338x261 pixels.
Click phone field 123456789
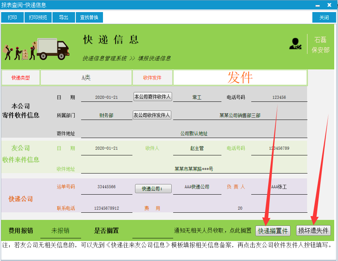point(279,148)
